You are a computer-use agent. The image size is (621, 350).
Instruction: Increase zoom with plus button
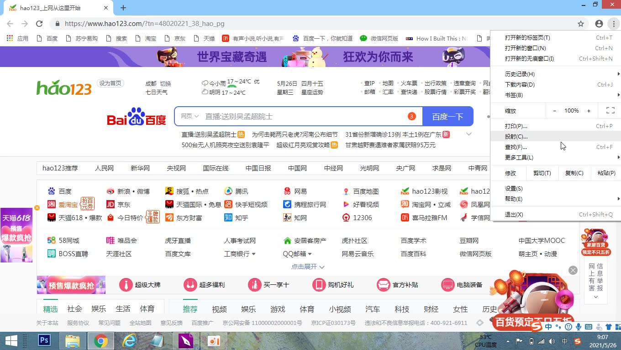click(589, 111)
